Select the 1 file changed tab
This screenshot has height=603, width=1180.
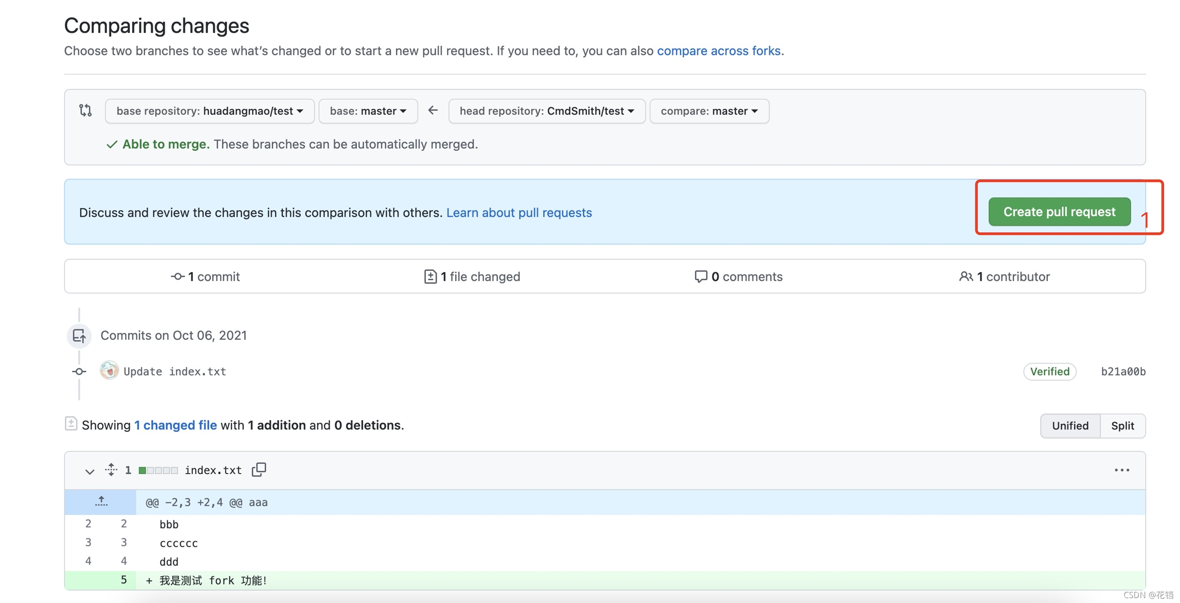point(472,277)
